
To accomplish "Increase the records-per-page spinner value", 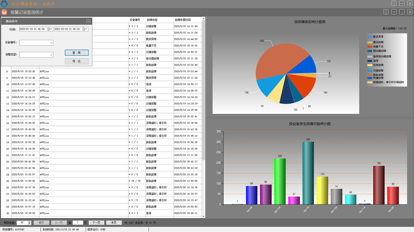I will [x=29, y=222].
